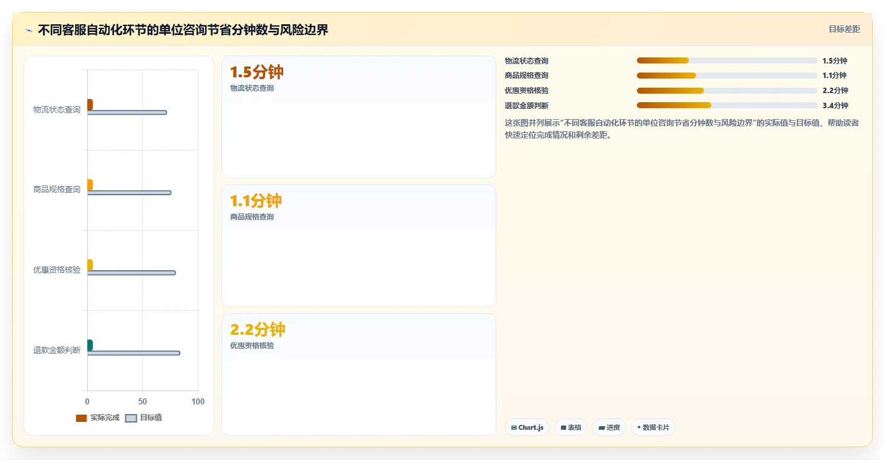Viewport: 885px width, 460px height.
Task: Click the 数据卡片 tag button
Action: point(653,427)
